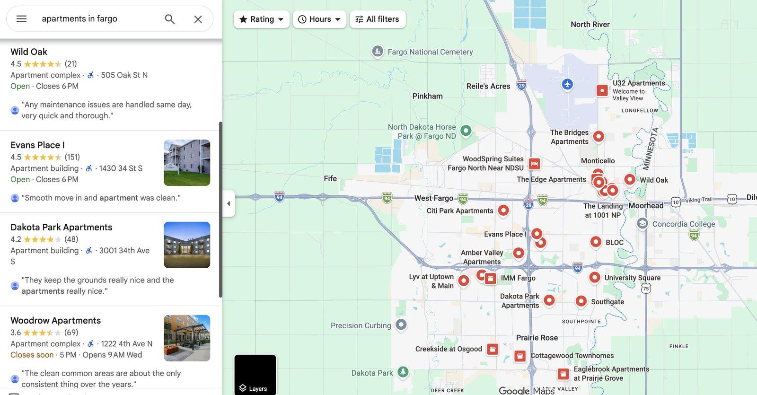
Task: Select University Square map pin
Action: pos(595,277)
